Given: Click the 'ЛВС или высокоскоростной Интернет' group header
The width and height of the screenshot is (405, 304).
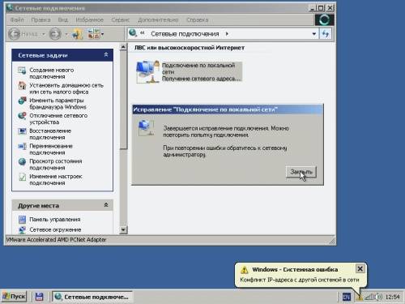Looking at the screenshot, I should click(x=190, y=48).
